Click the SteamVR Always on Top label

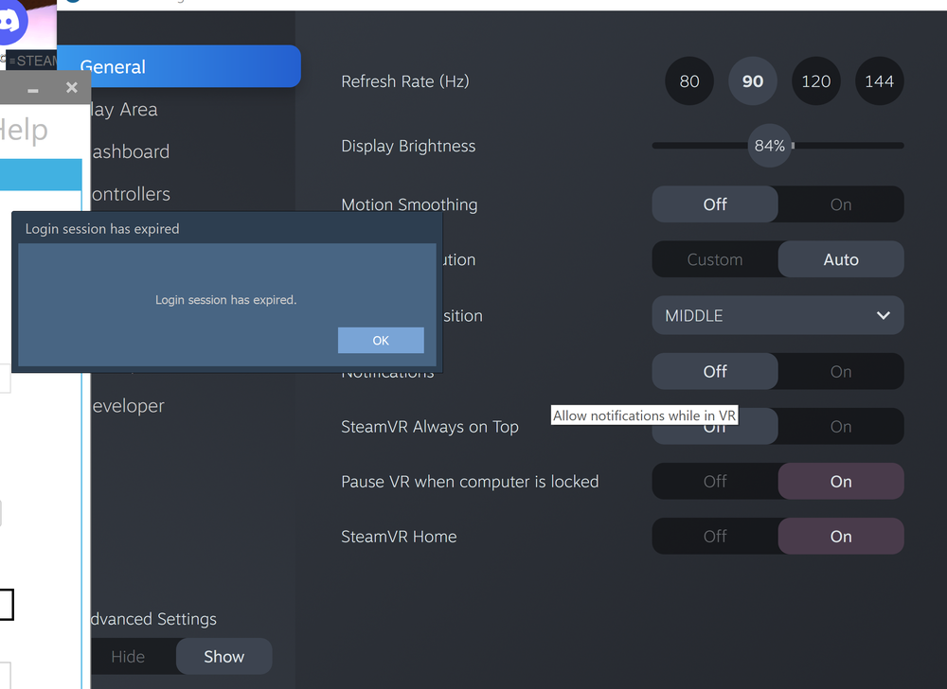429,427
